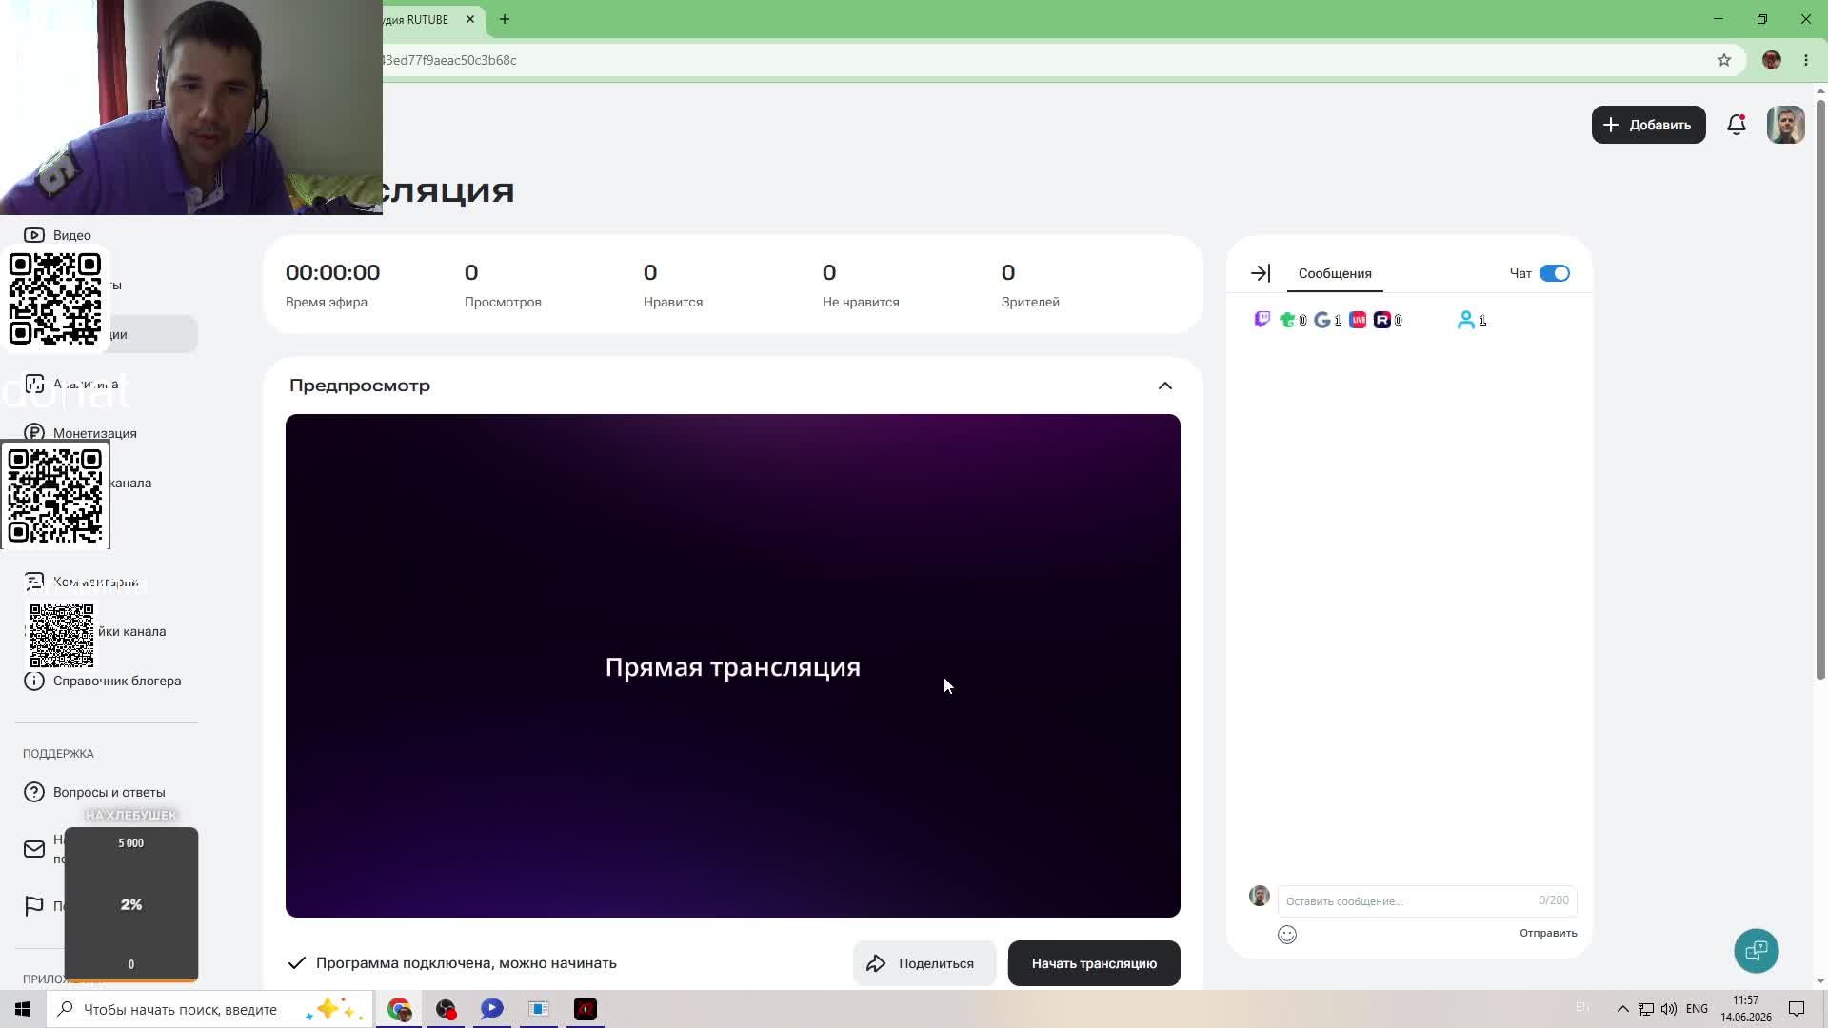
Task: Click the flag icon in the sidebar
Action: click(x=34, y=905)
